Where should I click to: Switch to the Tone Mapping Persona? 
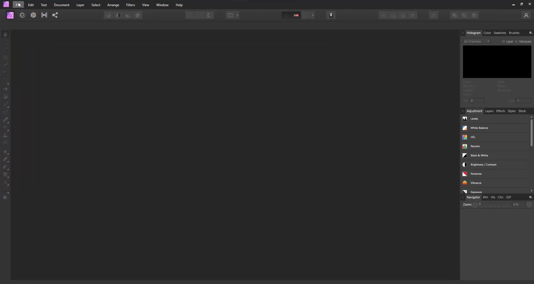coord(44,15)
